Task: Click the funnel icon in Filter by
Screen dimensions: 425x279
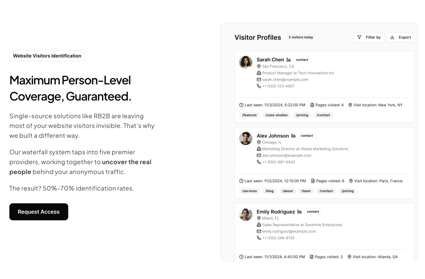Action: pos(359,37)
